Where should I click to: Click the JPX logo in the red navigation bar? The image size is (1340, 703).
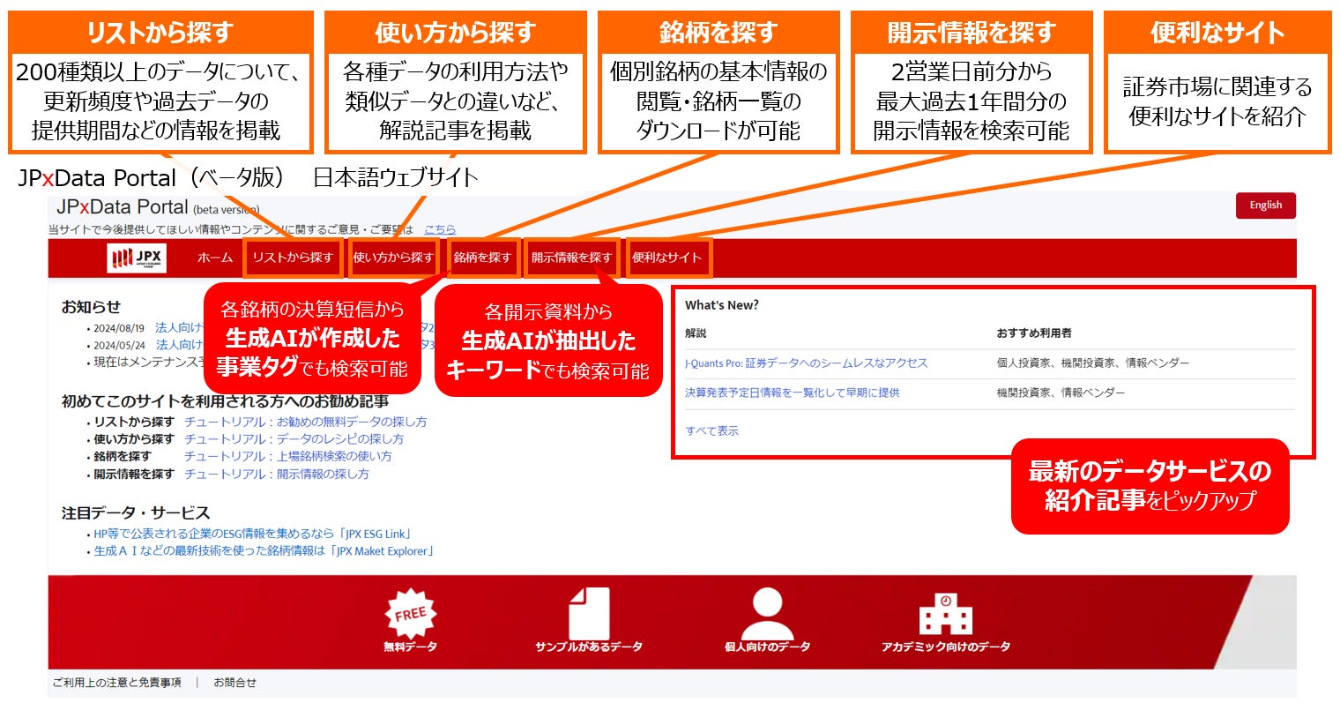[x=137, y=258]
